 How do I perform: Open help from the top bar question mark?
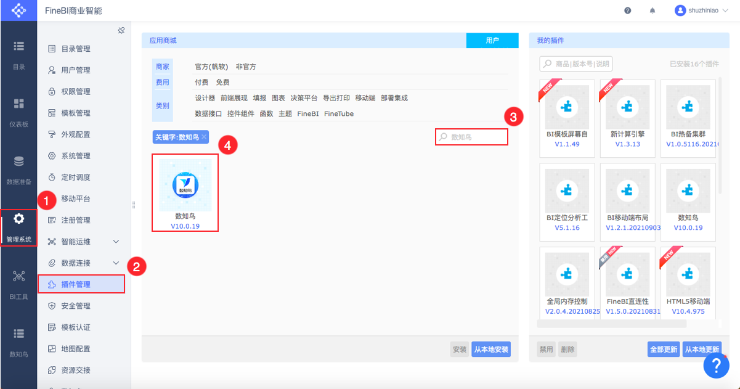coord(627,10)
